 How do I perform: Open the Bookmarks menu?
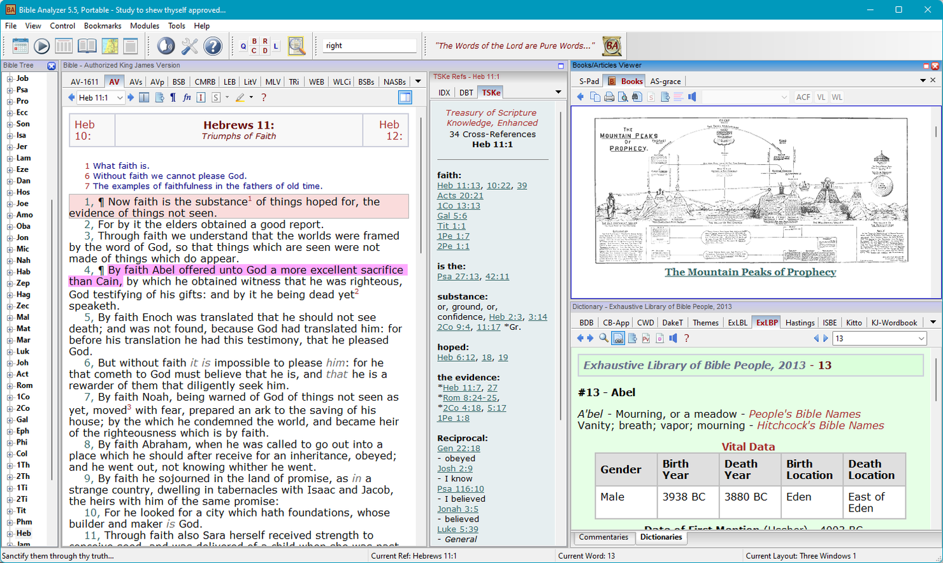click(103, 26)
